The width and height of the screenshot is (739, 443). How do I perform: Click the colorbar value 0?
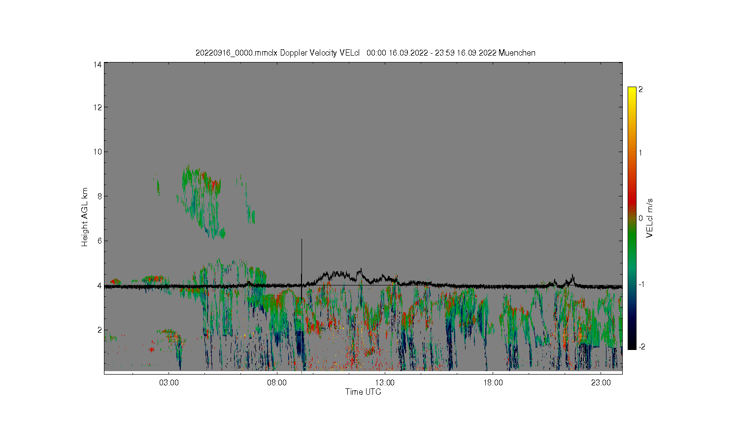pos(641,218)
